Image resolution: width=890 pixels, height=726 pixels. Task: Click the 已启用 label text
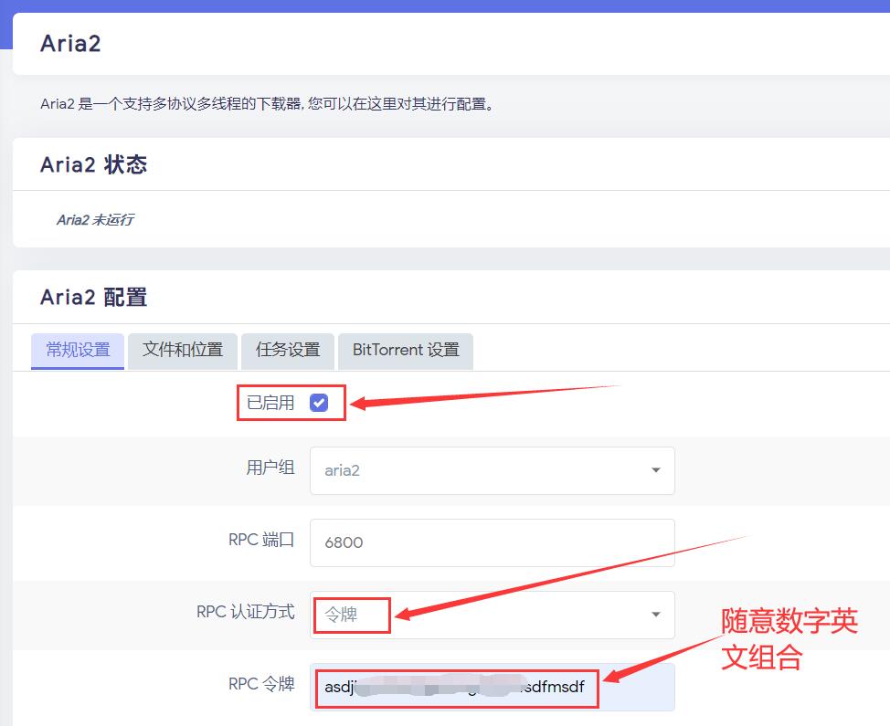(x=270, y=403)
